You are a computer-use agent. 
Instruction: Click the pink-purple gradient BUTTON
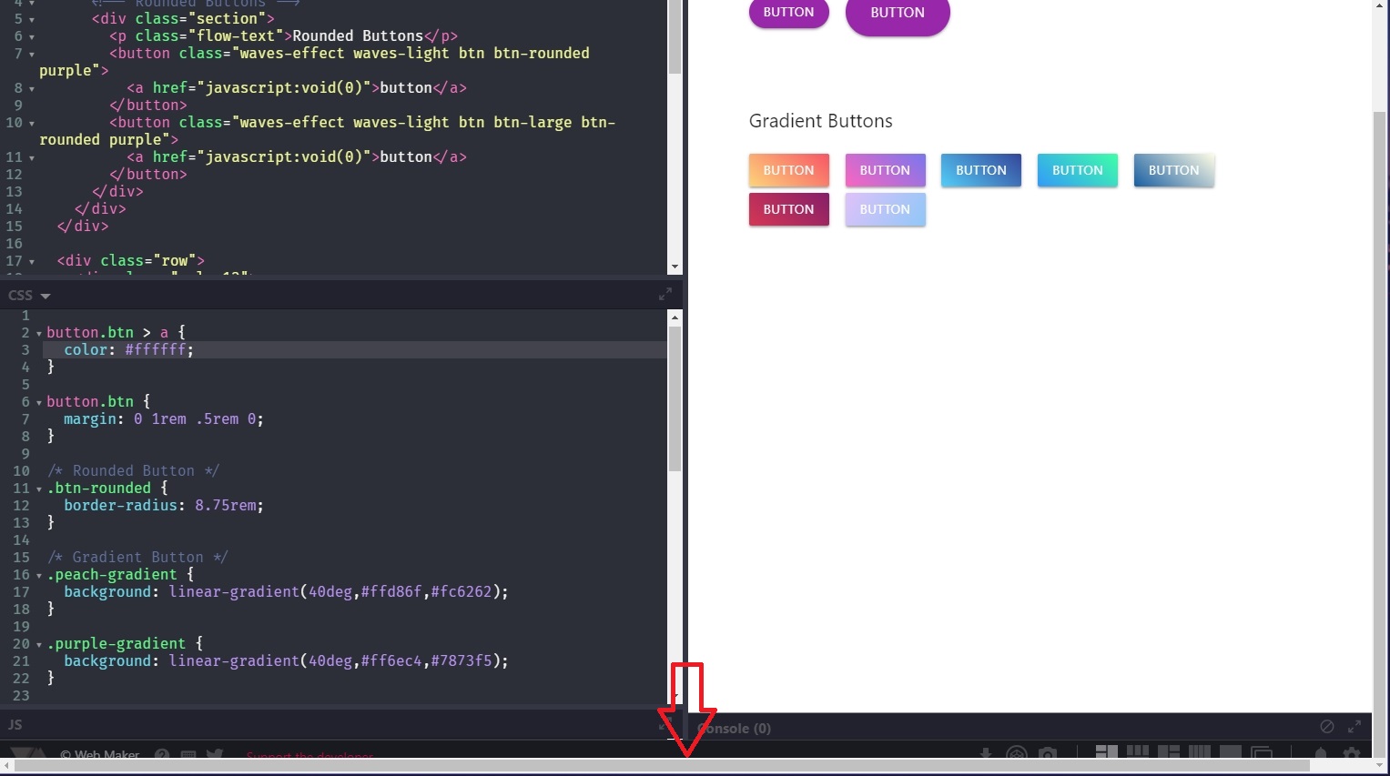pos(885,170)
